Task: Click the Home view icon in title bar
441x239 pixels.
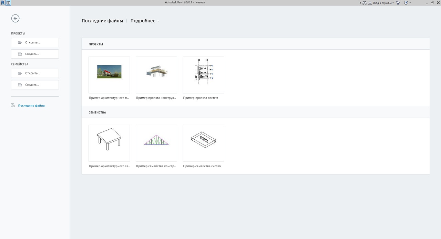Action: [x=8, y=2]
